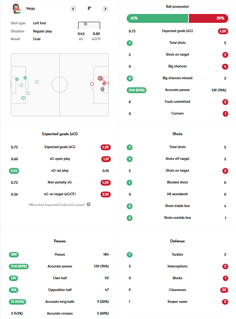Open 'What does Expected Goals (xG) mean?' link
The height and width of the screenshot is (319, 236).
pyautogui.click(x=57, y=205)
